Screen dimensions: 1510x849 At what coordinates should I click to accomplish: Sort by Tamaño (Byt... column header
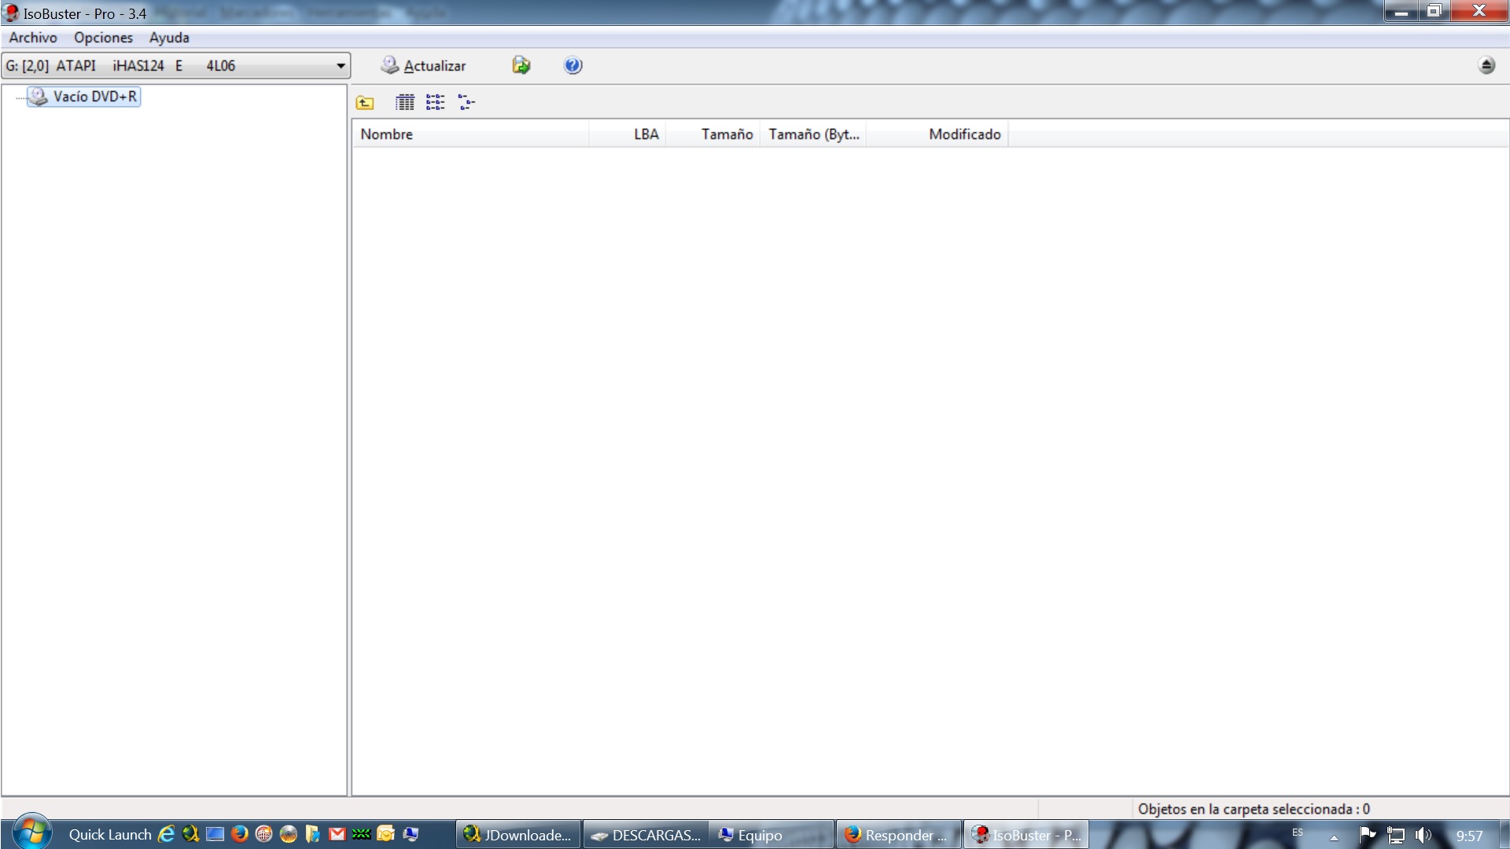coord(814,134)
